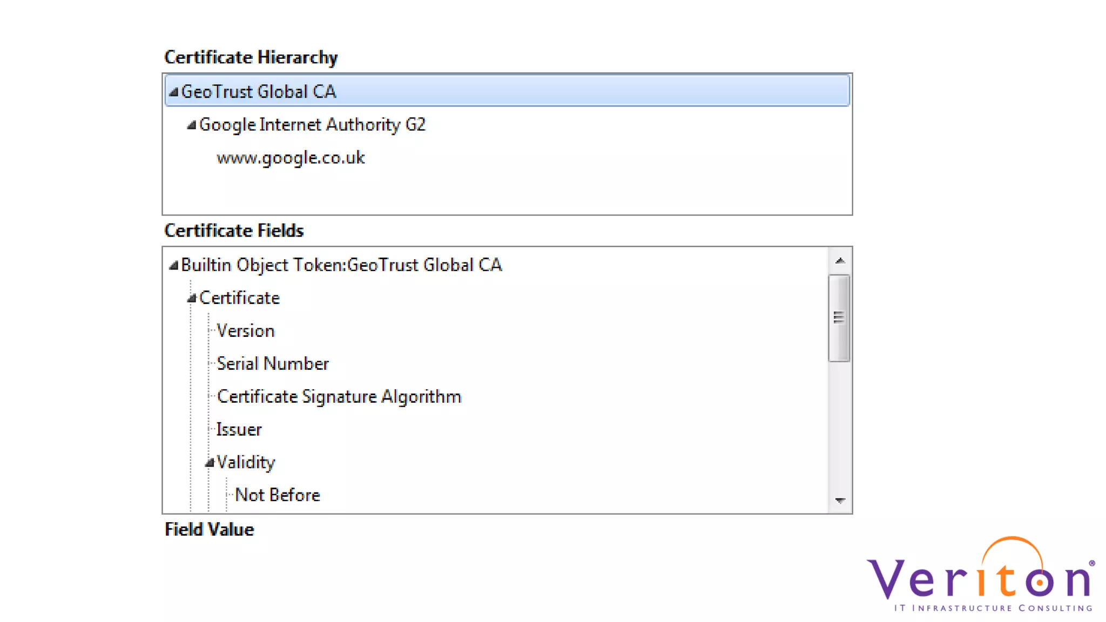Click the scroll up arrow in Certificate Fields

click(840, 261)
